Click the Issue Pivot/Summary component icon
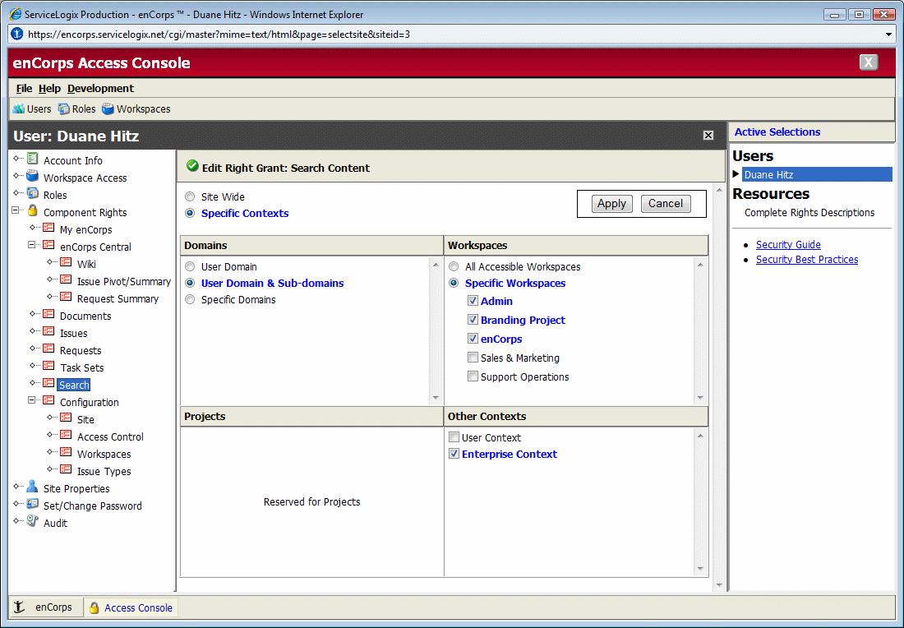904x628 pixels. point(67,279)
